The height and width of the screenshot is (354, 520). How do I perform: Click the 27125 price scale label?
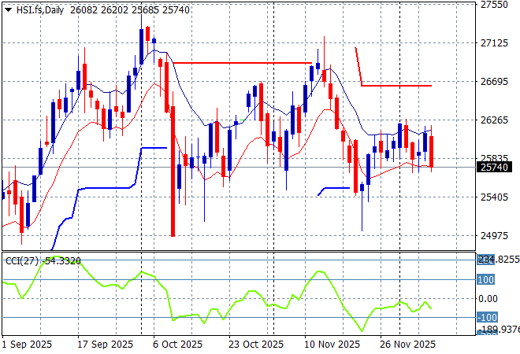point(494,42)
